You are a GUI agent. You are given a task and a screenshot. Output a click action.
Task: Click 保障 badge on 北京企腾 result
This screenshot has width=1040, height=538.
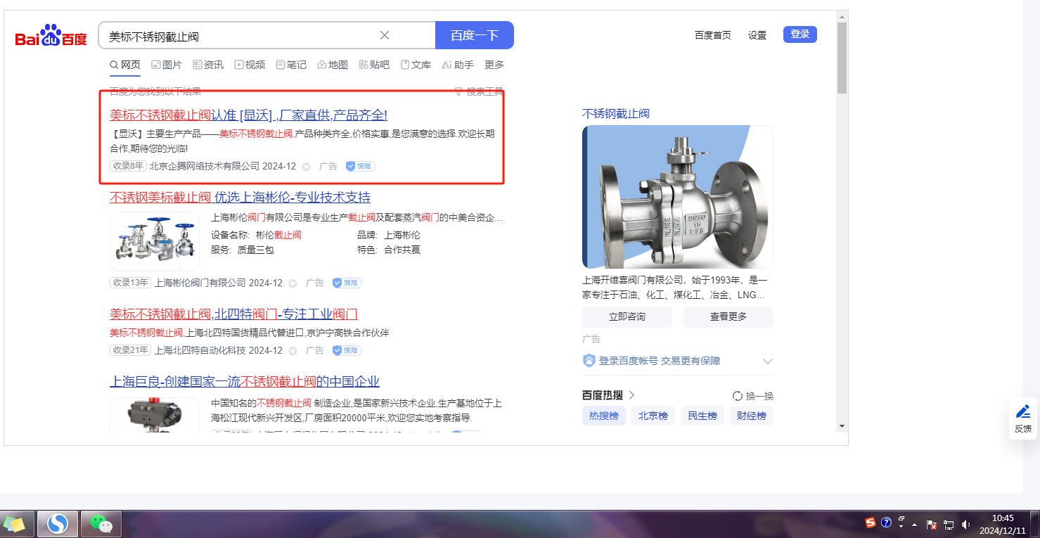[x=360, y=167]
